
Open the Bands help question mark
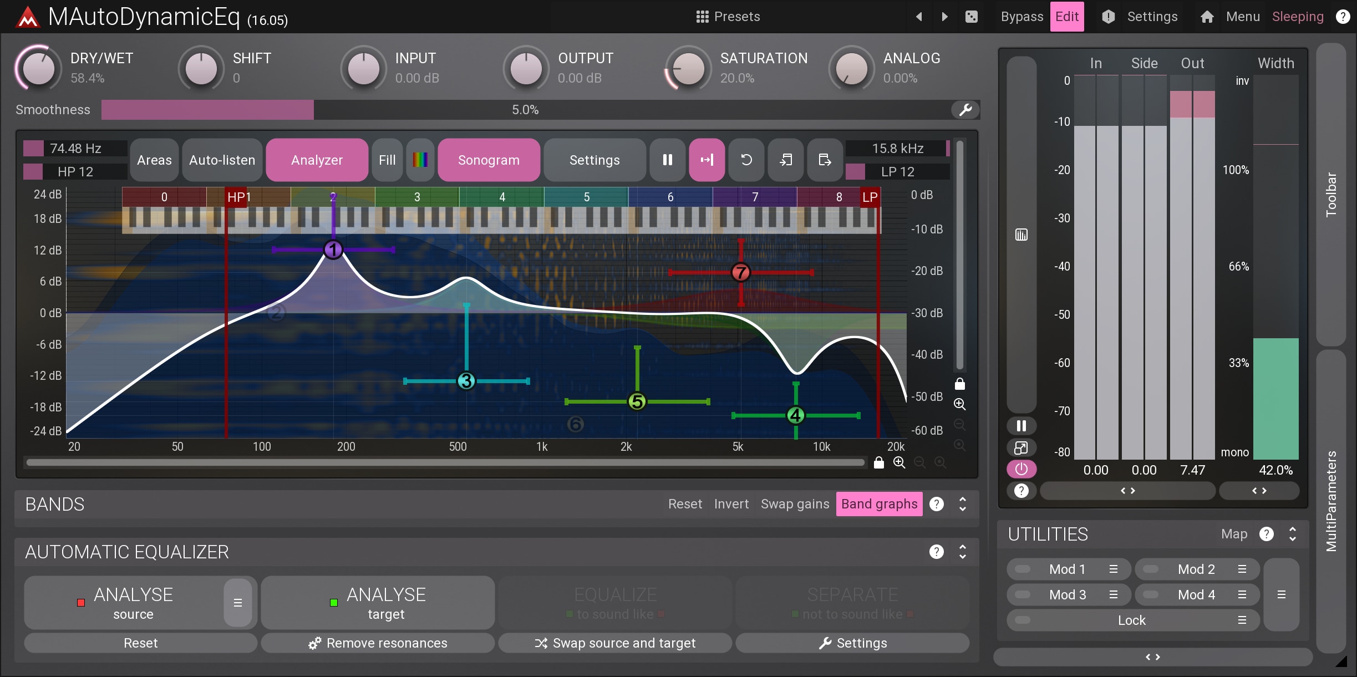click(x=937, y=504)
